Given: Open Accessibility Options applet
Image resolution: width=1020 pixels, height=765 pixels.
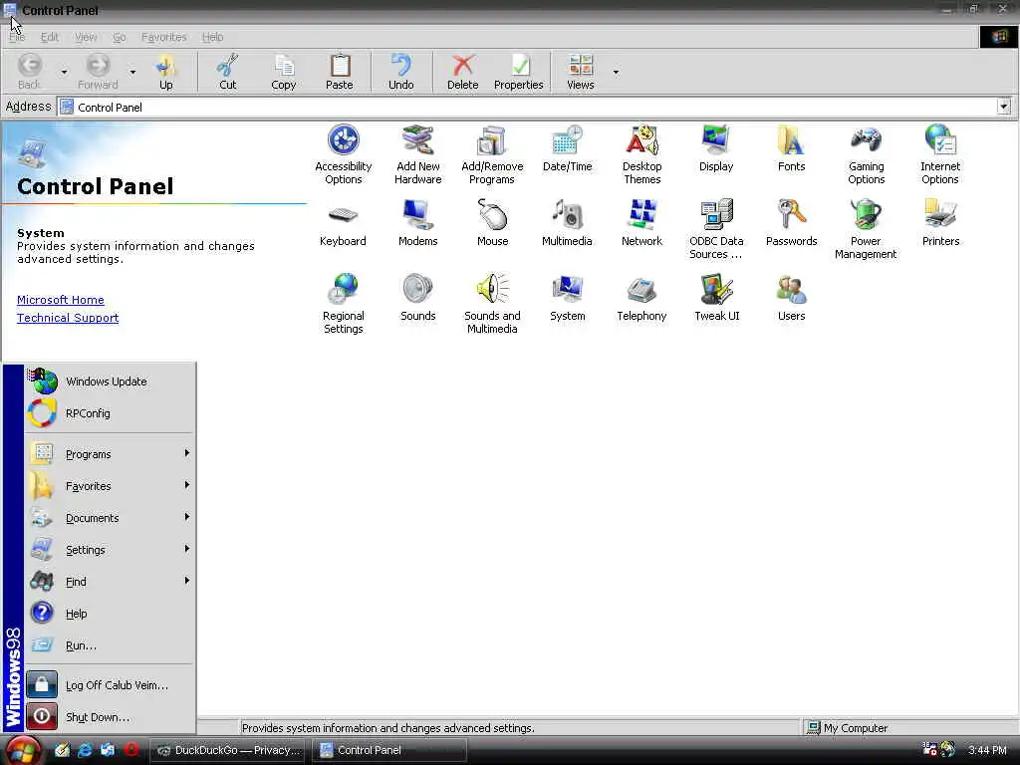Looking at the screenshot, I should coord(343,154).
